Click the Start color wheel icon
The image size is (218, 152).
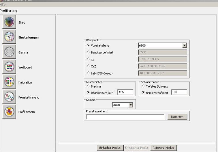pos(9,22)
